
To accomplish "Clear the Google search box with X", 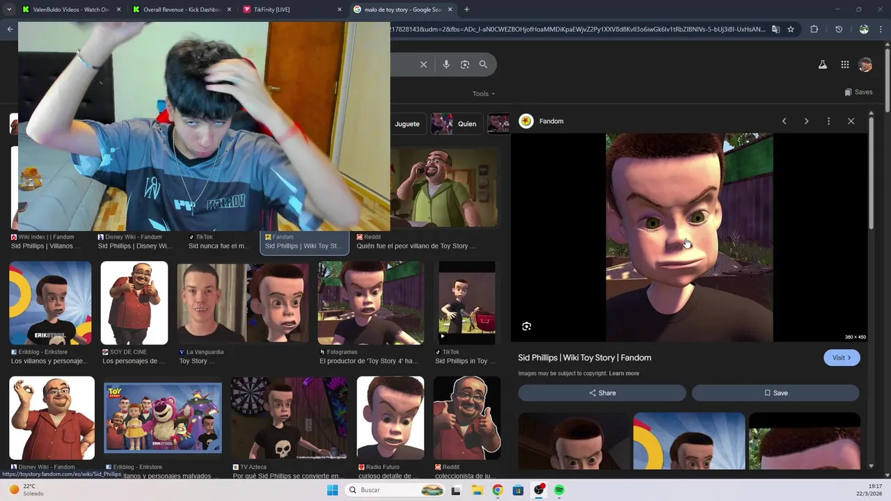I will (x=423, y=64).
